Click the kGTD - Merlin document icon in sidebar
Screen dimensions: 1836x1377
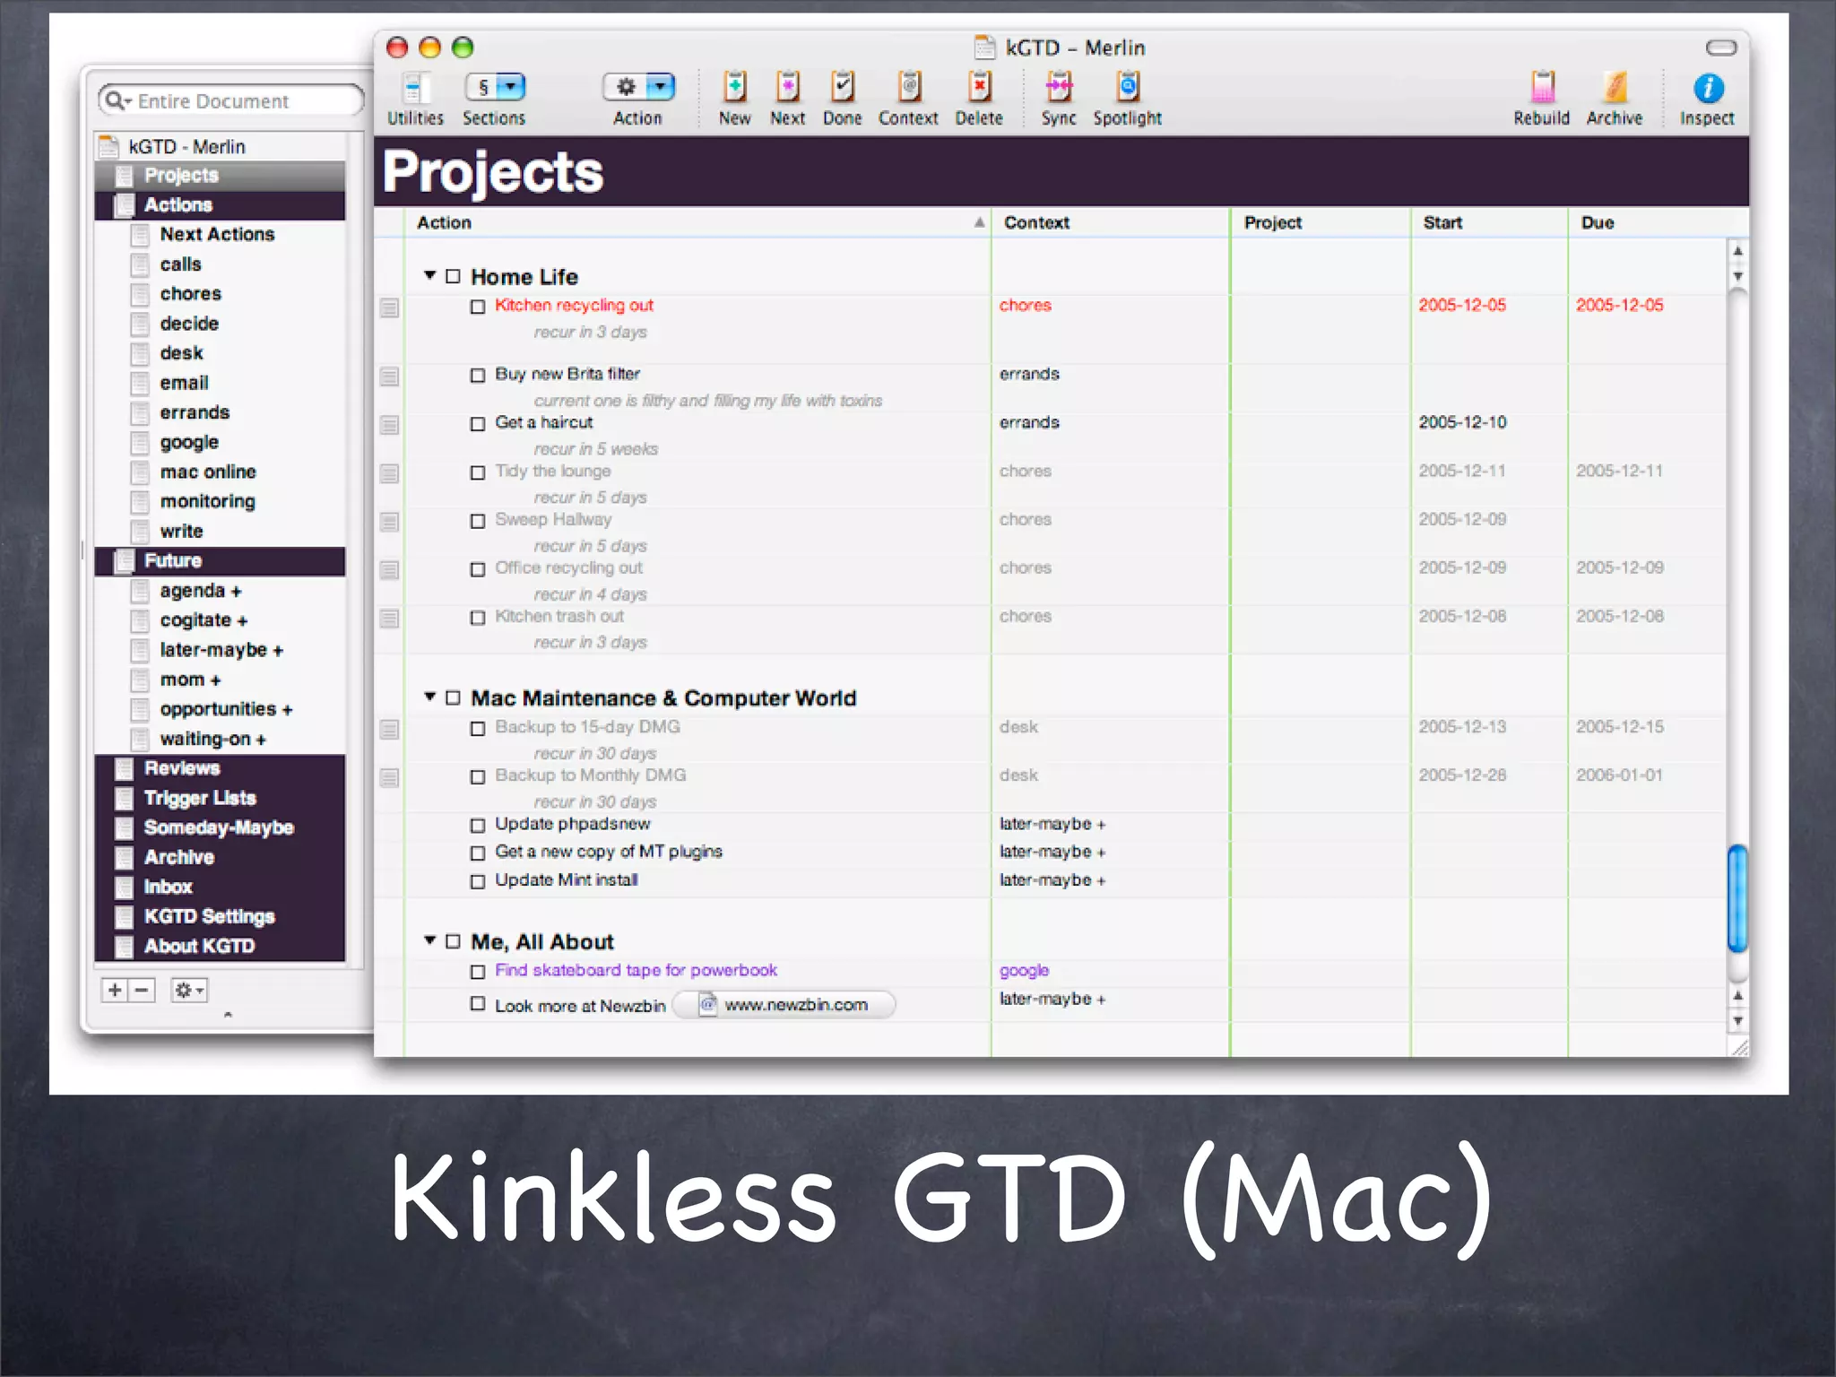pyautogui.click(x=109, y=146)
